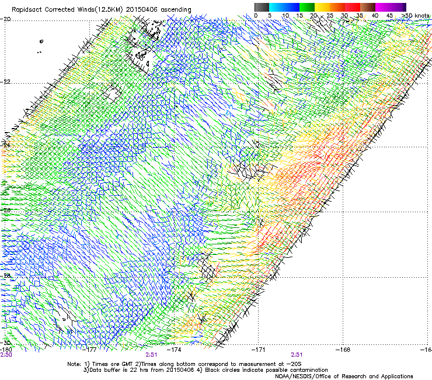Click the legend label '45'

click(x=389, y=15)
